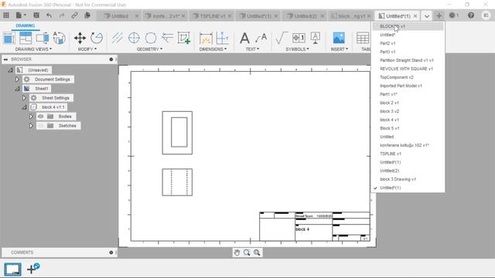Open Comments panel options dot
Image resolution: width=495 pixels, height=278 pixels.
pos(111,253)
